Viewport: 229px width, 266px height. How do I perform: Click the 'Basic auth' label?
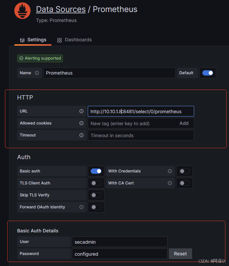30,171
